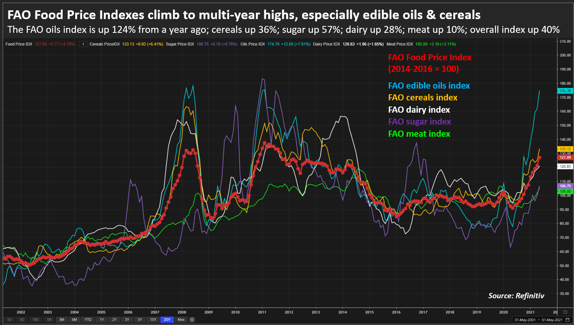Toggle Food Price IDX series in legend

click(x=19, y=44)
